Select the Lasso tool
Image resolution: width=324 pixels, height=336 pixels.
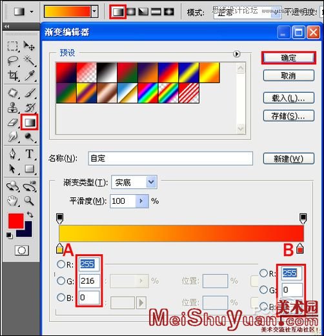pyautogui.click(x=12, y=61)
